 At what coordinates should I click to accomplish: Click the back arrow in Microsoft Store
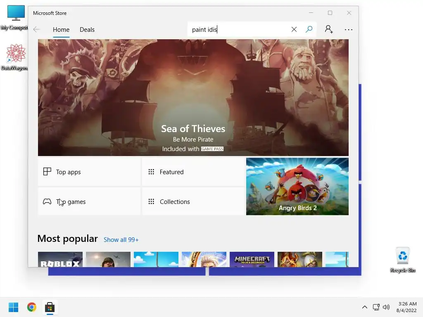point(36,30)
